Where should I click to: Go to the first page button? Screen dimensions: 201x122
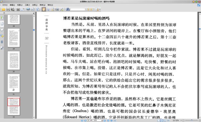[82, 120]
